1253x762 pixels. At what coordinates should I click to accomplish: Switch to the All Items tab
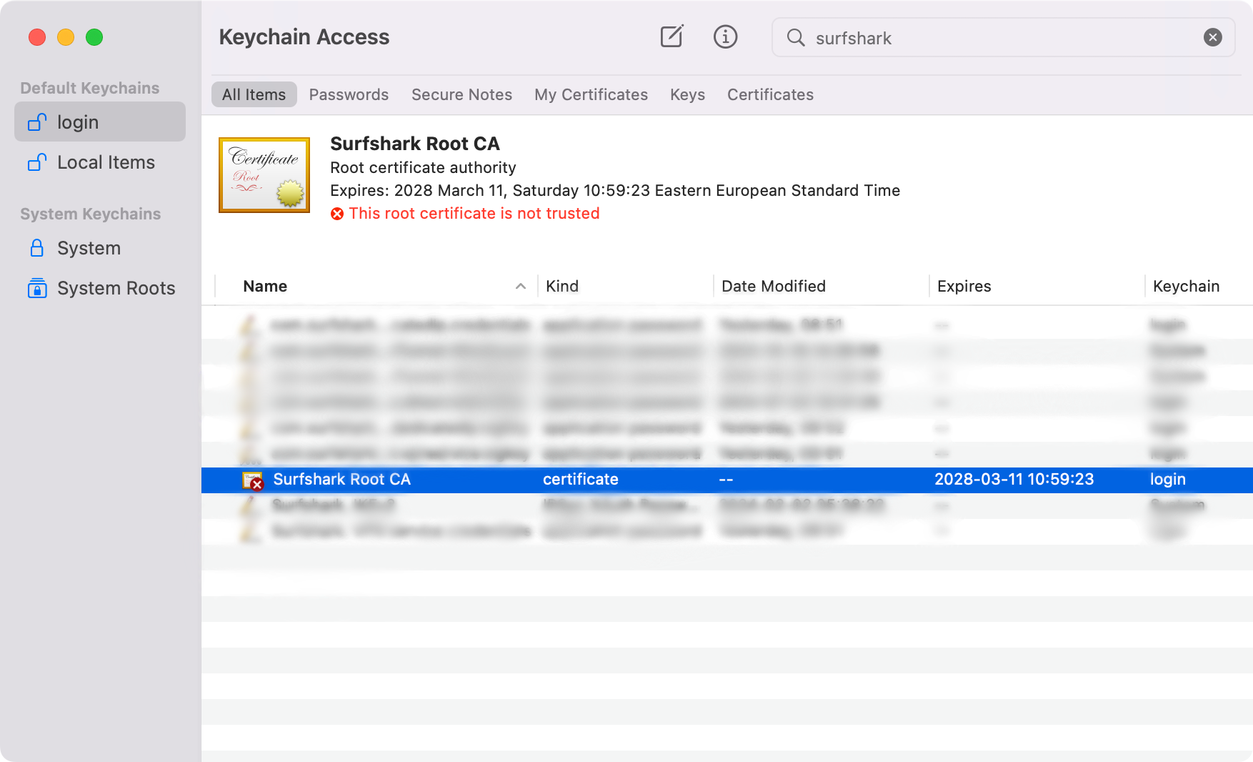pyautogui.click(x=254, y=94)
